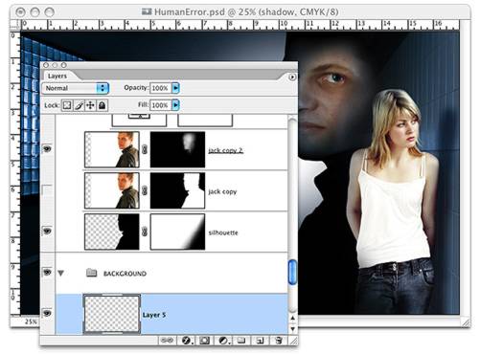
Task: Click the mask link icon on jack copy
Action: click(x=145, y=190)
